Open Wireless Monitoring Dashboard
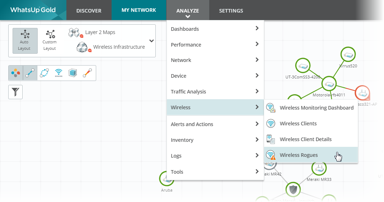This screenshot has width=384, height=202. pyautogui.click(x=311, y=107)
